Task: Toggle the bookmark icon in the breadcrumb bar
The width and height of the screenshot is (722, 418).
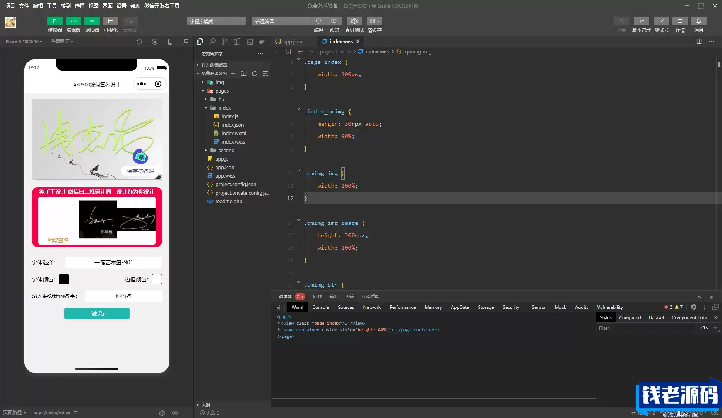Action: pos(289,51)
